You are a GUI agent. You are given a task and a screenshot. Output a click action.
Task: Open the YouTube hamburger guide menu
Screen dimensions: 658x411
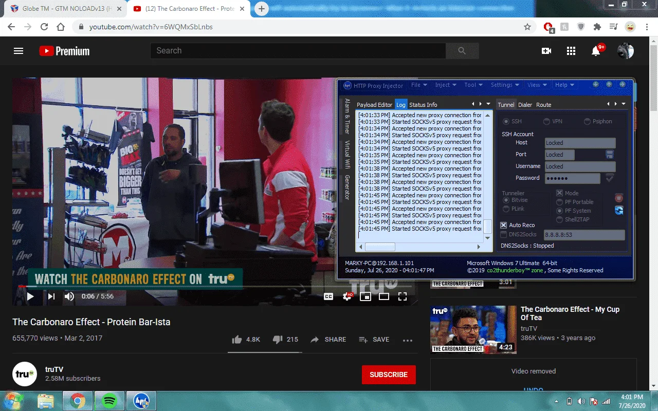19,51
